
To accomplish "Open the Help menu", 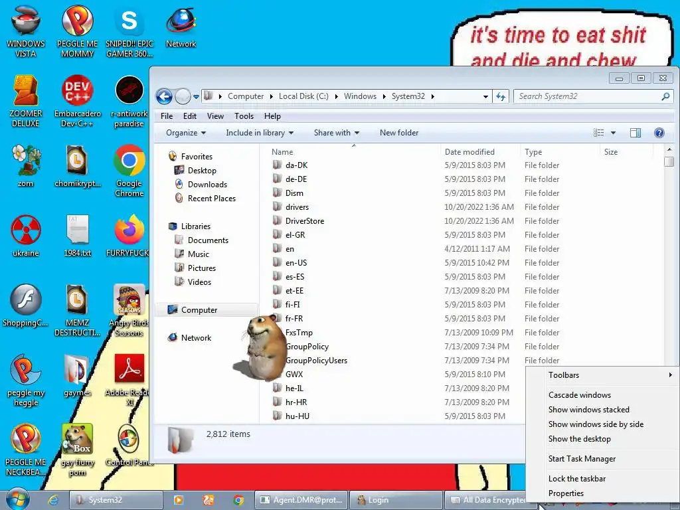I will [272, 116].
